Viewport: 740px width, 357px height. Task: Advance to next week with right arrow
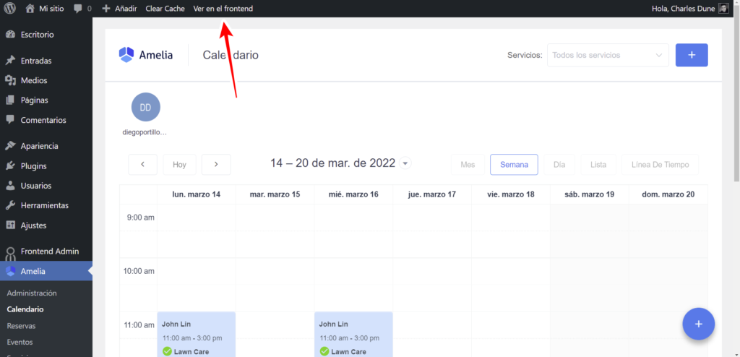pos(215,164)
